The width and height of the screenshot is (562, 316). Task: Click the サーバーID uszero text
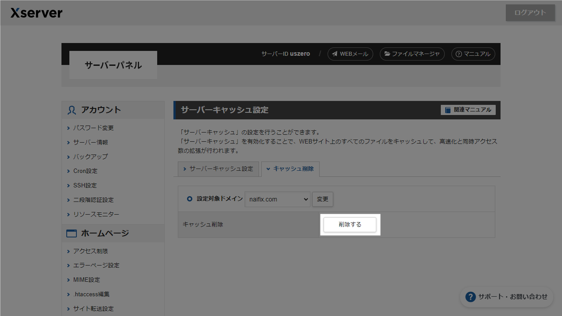286,54
